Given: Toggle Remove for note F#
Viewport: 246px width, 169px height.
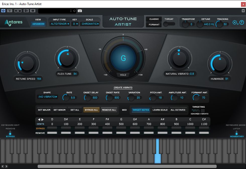Looking at the screenshot, I should coord(107,133).
